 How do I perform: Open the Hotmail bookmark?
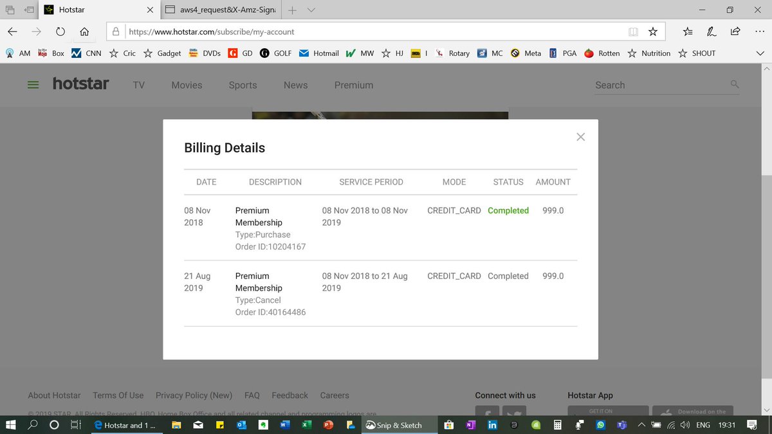click(319, 53)
